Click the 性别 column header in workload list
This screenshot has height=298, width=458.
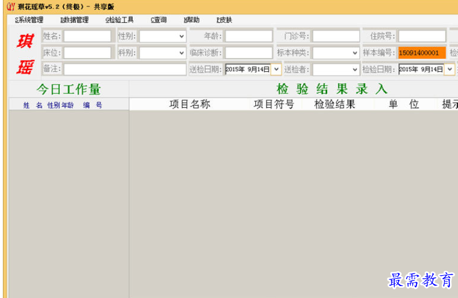[54, 105]
